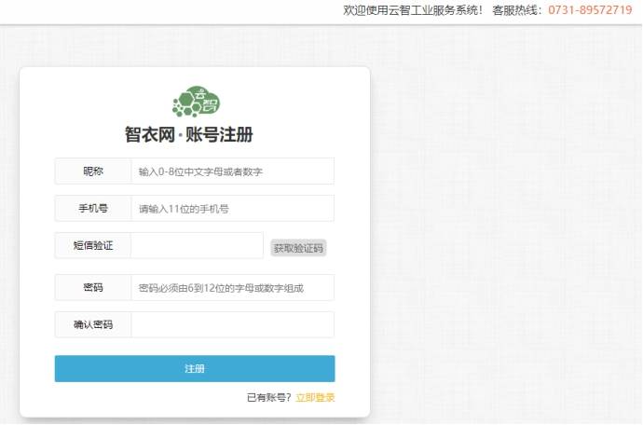Screen dimensions: 643x425
Task: Click the 确认密码 confirm password field
Action: 233,324
